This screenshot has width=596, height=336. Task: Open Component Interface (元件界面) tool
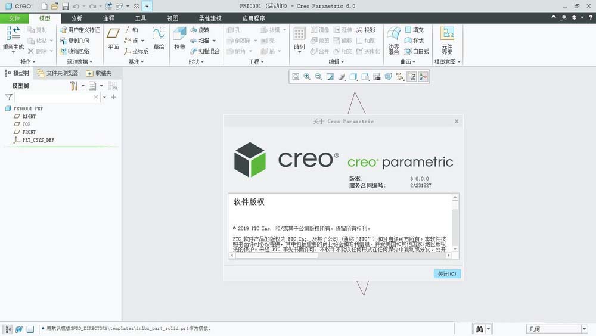click(448, 41)
